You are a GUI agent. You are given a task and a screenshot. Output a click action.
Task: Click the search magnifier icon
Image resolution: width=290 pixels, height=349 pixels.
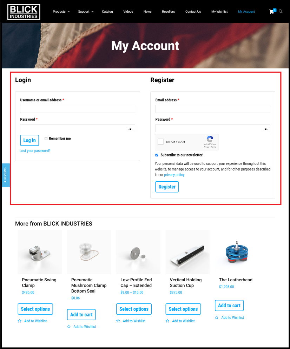[281, 11]
